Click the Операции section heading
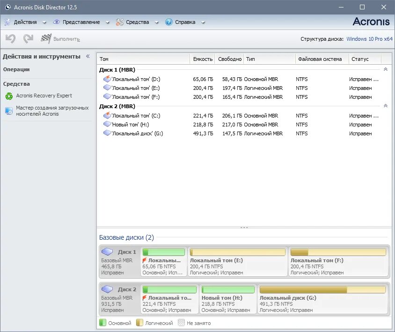Image resolution: width=395 pixels, height=332 pixels. tap(16, 69)
